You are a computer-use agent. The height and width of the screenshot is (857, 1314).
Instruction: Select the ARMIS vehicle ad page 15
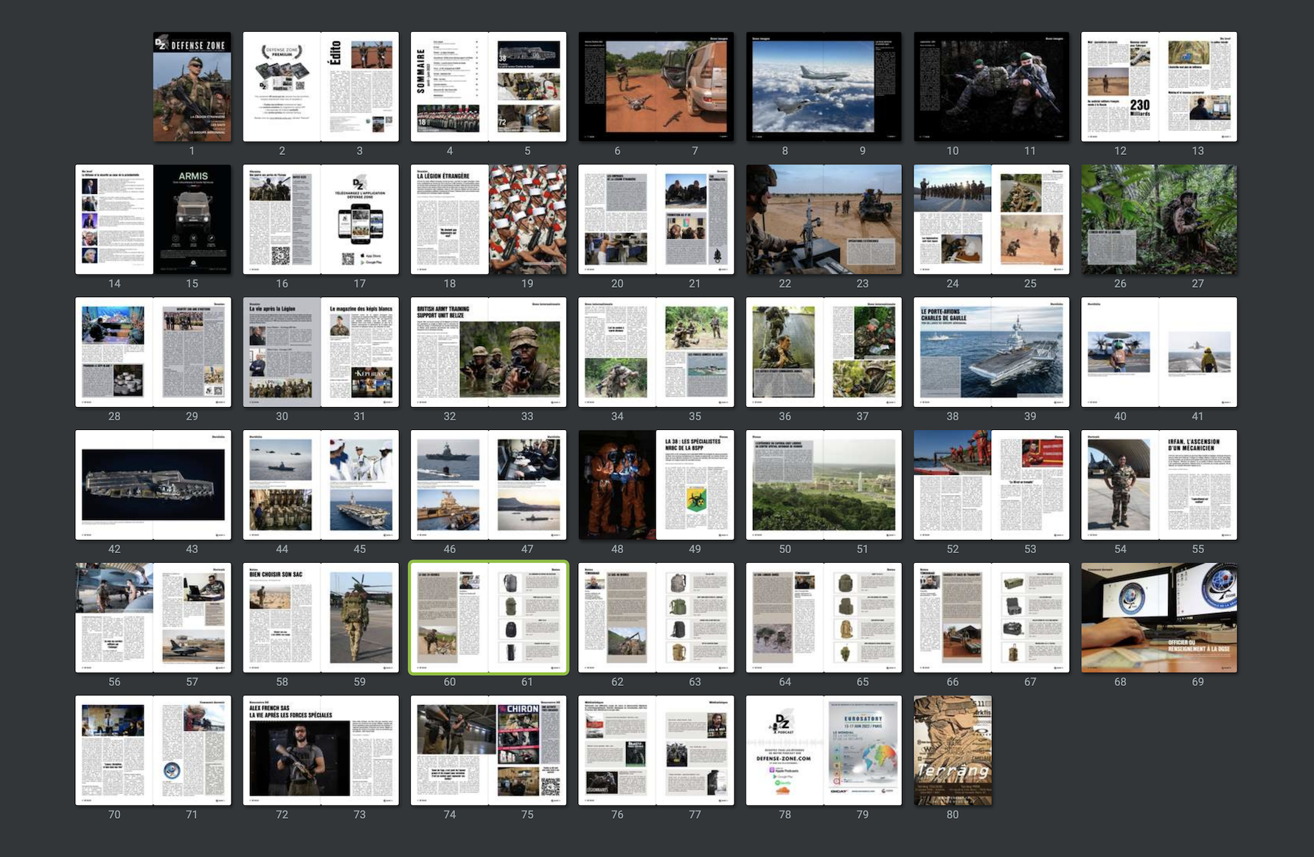(192, 219)
